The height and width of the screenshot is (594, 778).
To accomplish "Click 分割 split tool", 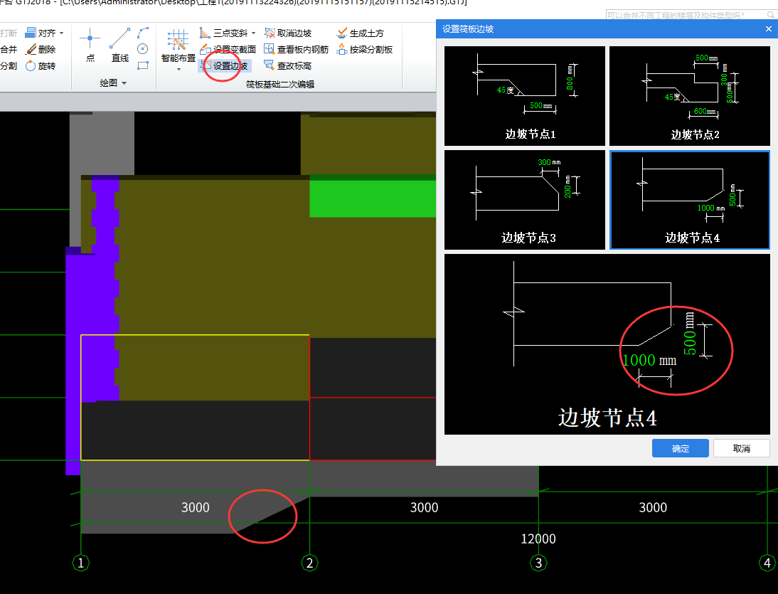I will pos(9,65).
